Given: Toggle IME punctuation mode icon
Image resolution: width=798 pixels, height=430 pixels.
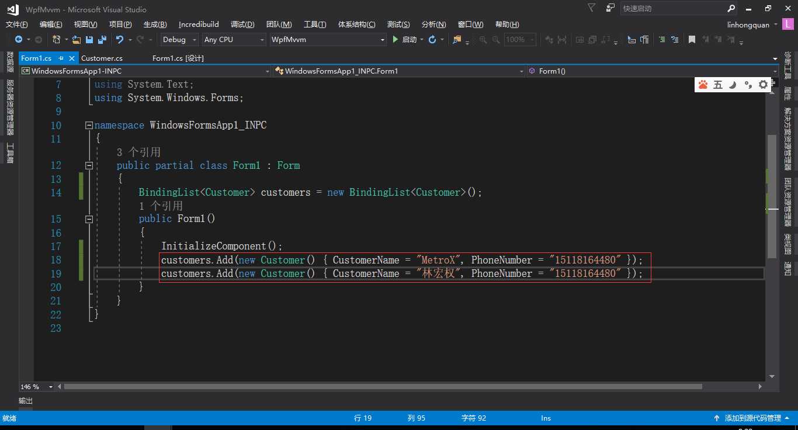Looking at the screenshot, I should (x=748, y=85).
